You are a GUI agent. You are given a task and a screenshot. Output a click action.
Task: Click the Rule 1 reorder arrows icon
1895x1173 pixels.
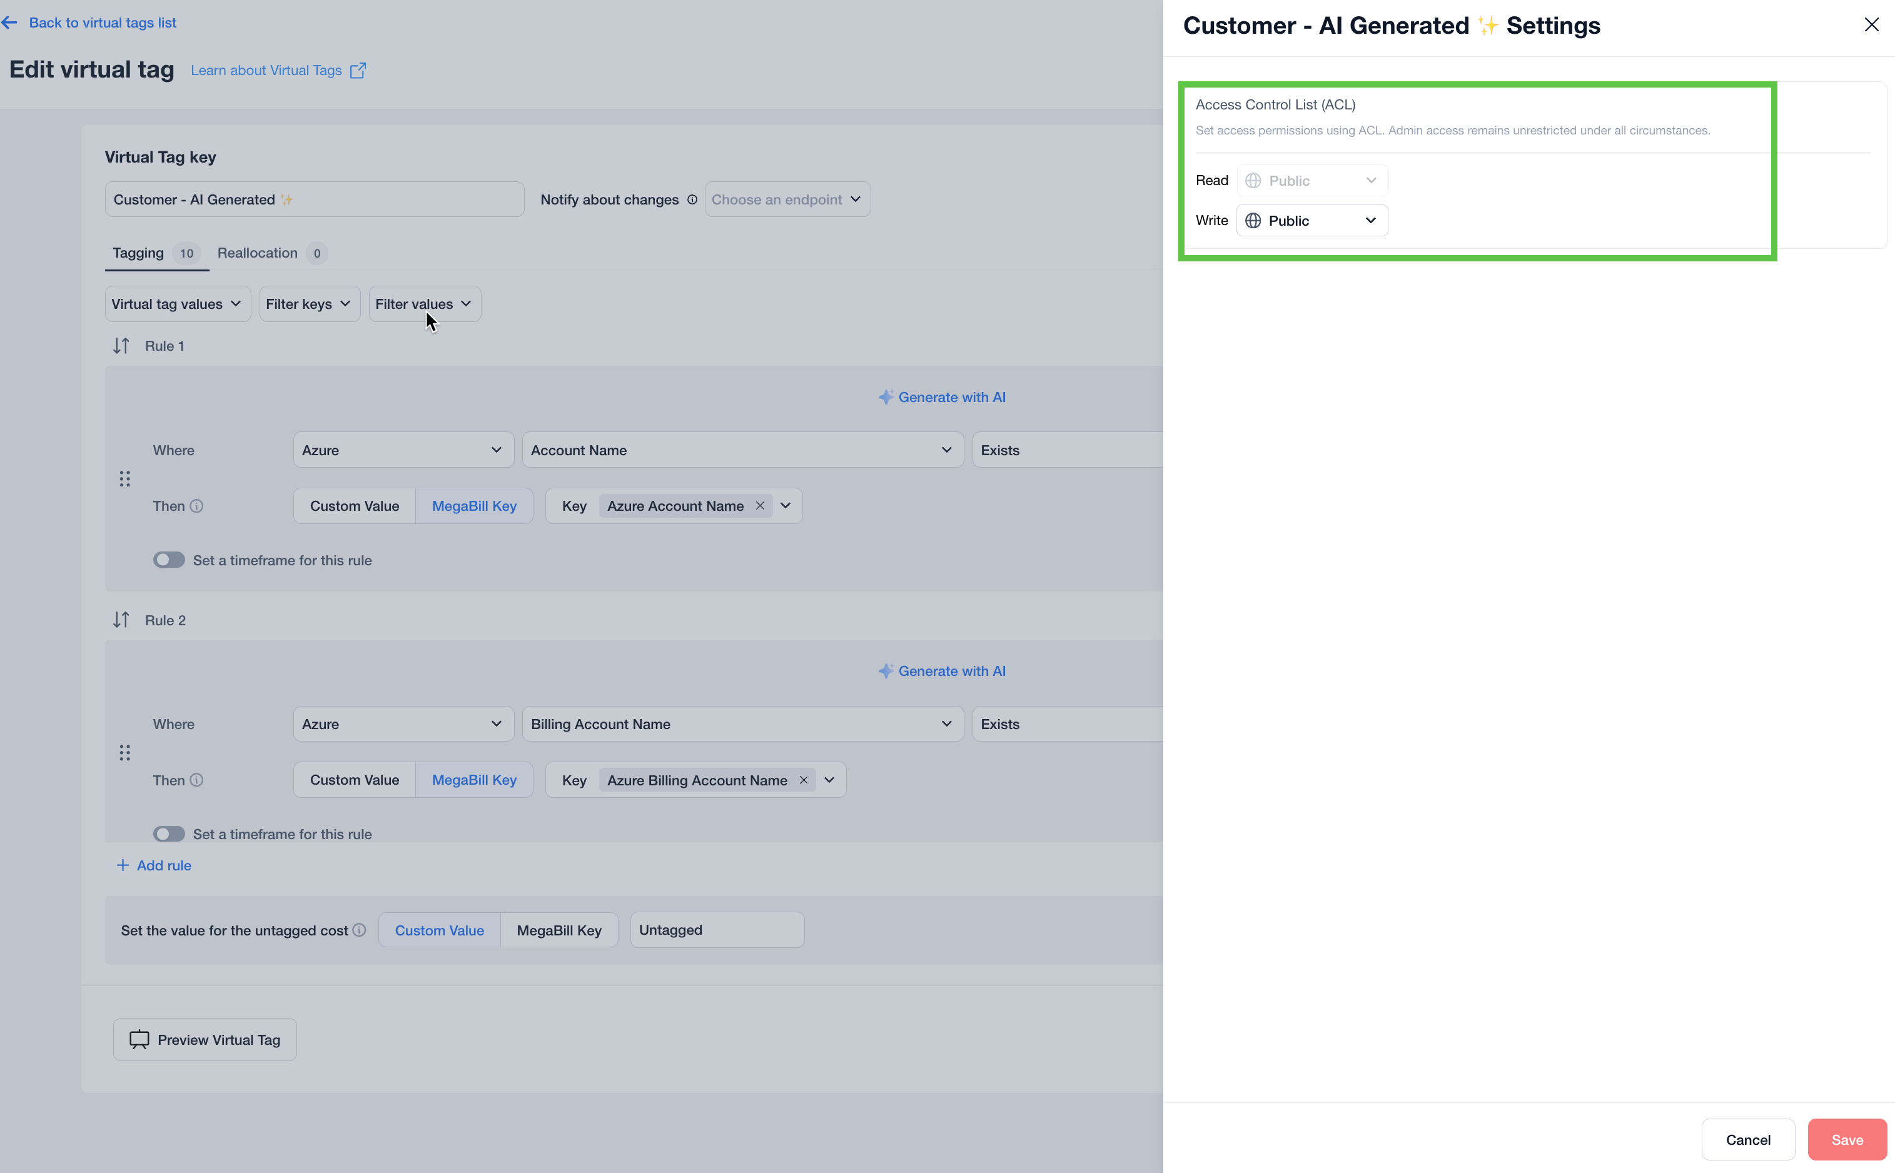(121, 346)
